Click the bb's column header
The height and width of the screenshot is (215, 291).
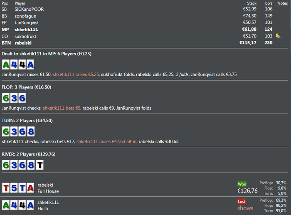[x=269, y=3]
